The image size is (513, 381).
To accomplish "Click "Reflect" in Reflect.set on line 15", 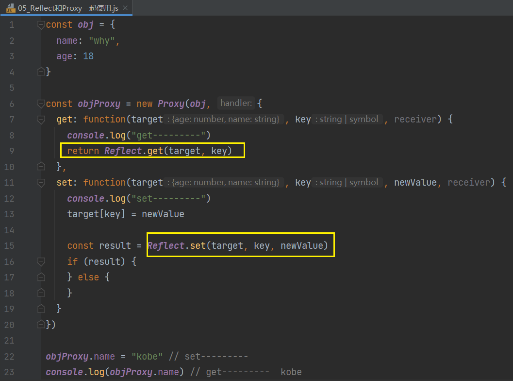I will tap(166, 245).
